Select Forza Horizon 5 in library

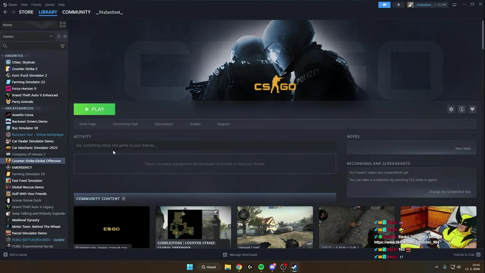(24, 89)
